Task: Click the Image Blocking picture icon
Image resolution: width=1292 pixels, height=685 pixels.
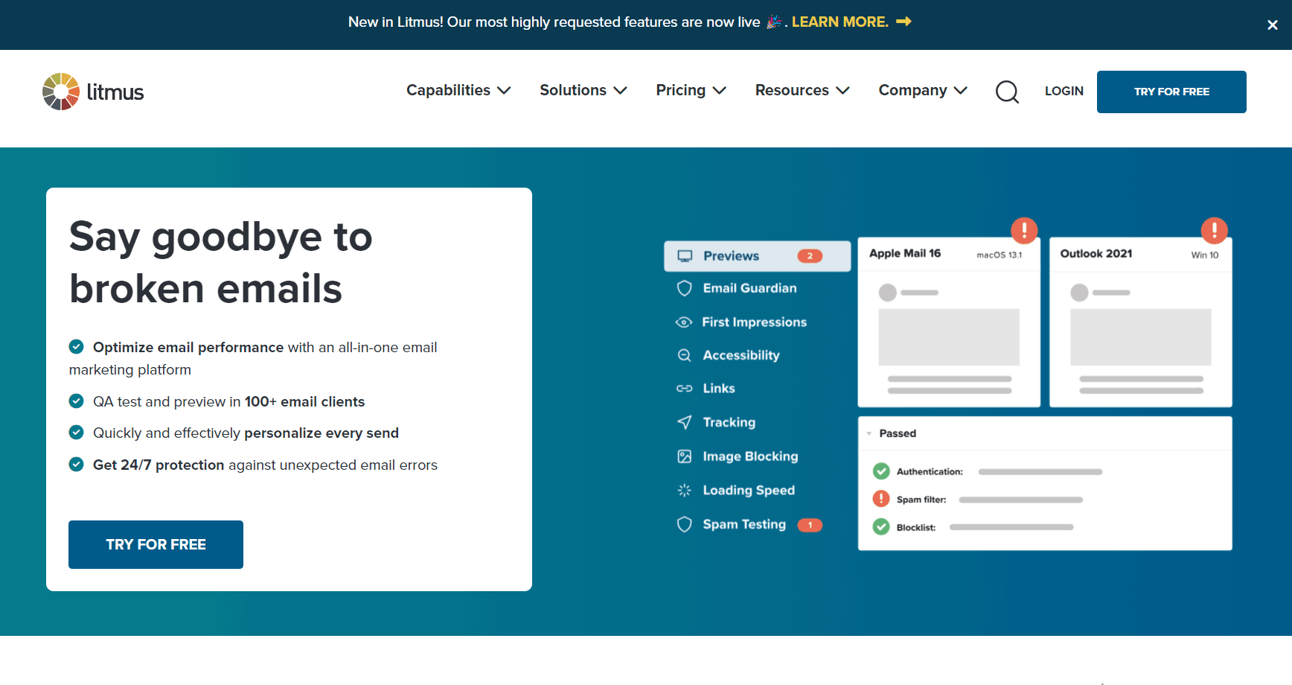Action: [685, 456]
